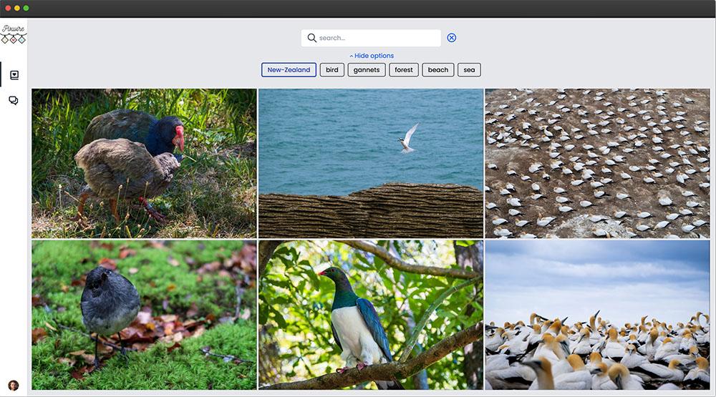Clear the search with the circled X

[452, 38]
